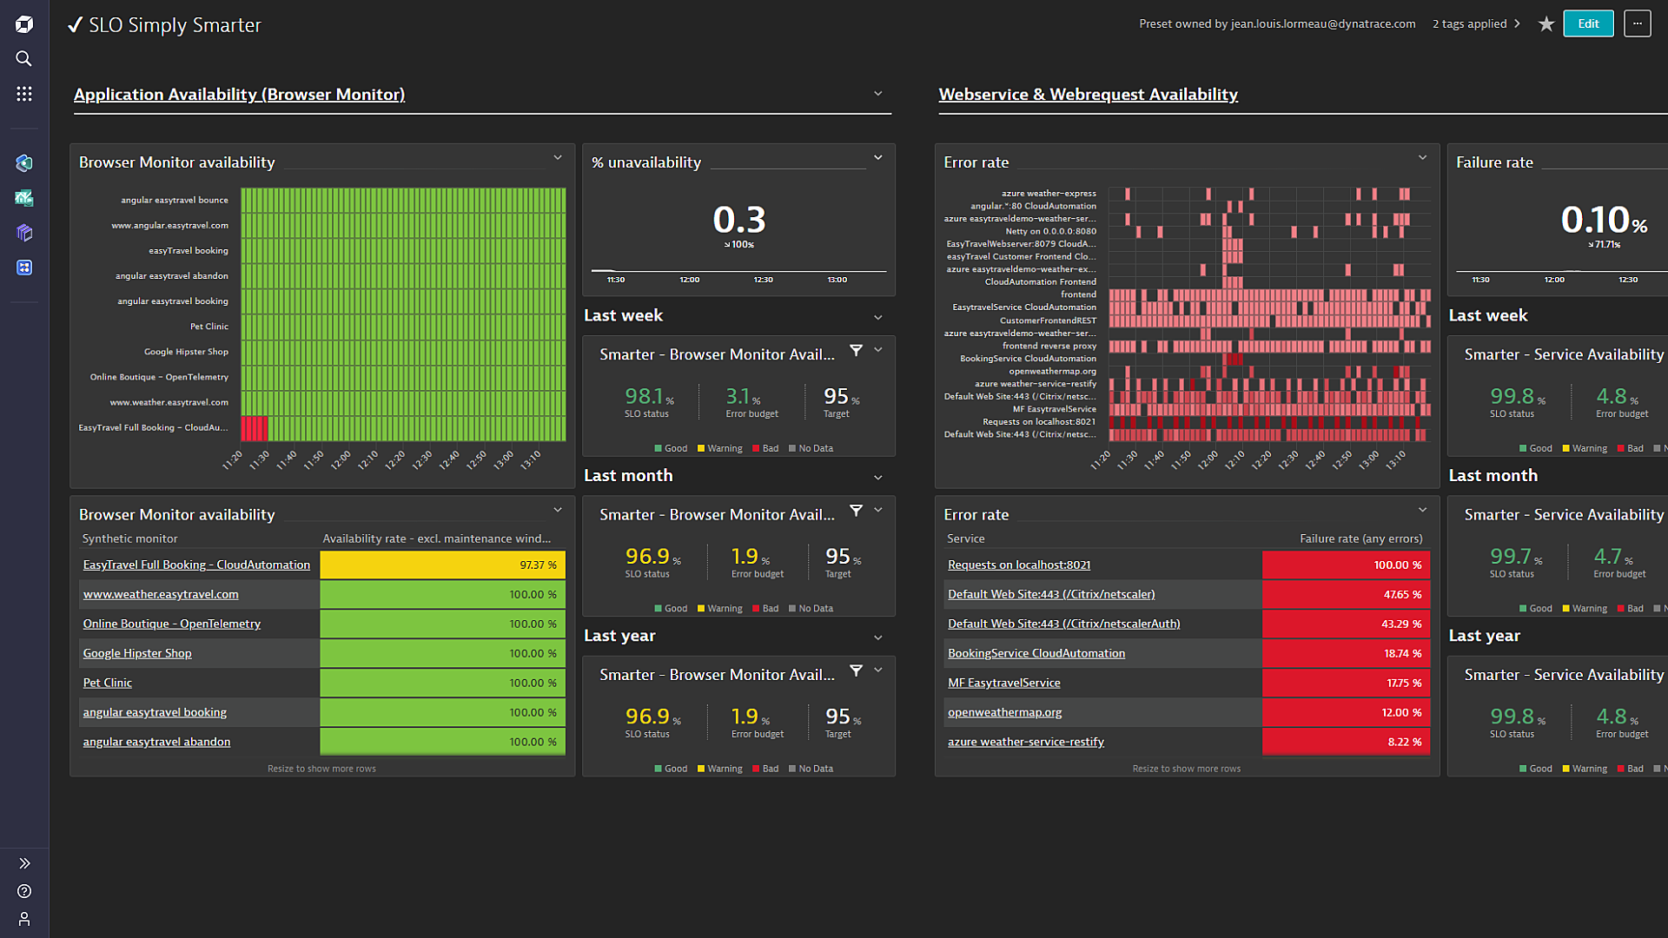
Task: Click yellow 97.37 % availability bar
Action: 443,565
